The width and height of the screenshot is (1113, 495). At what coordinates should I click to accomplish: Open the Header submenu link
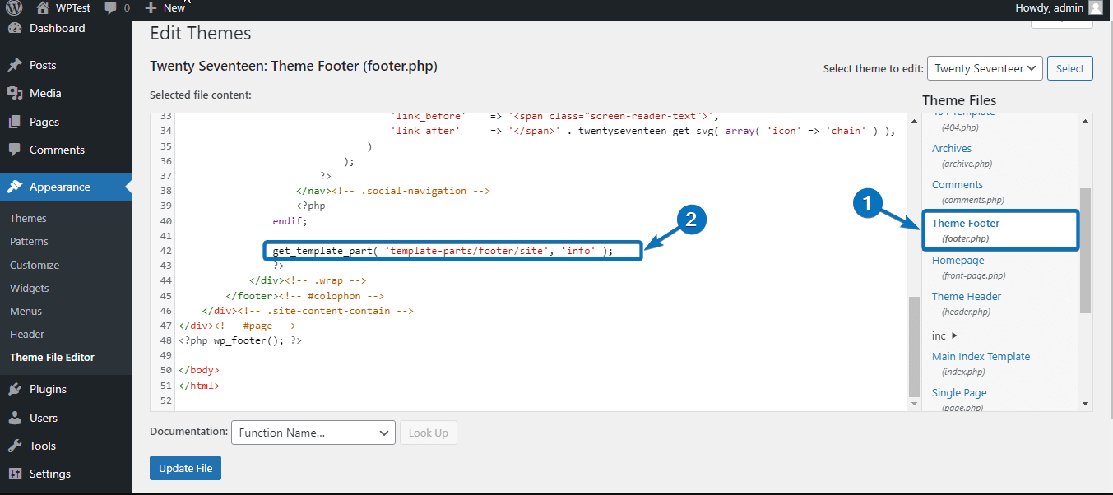(27, 334)
